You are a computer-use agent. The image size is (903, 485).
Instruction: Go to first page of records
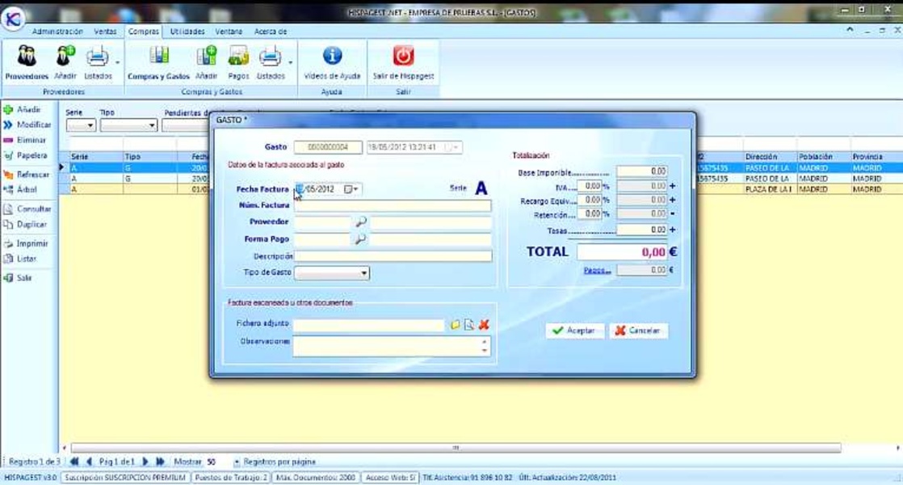click(74, 462)
